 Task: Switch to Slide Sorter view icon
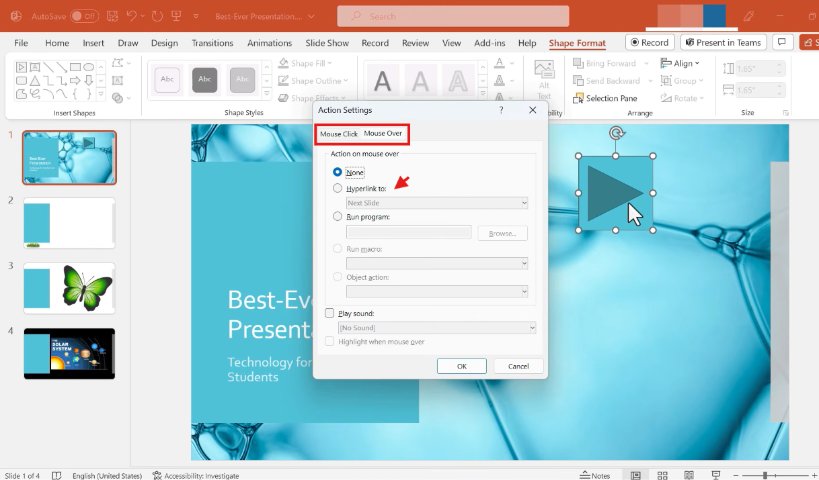[662, 475]
